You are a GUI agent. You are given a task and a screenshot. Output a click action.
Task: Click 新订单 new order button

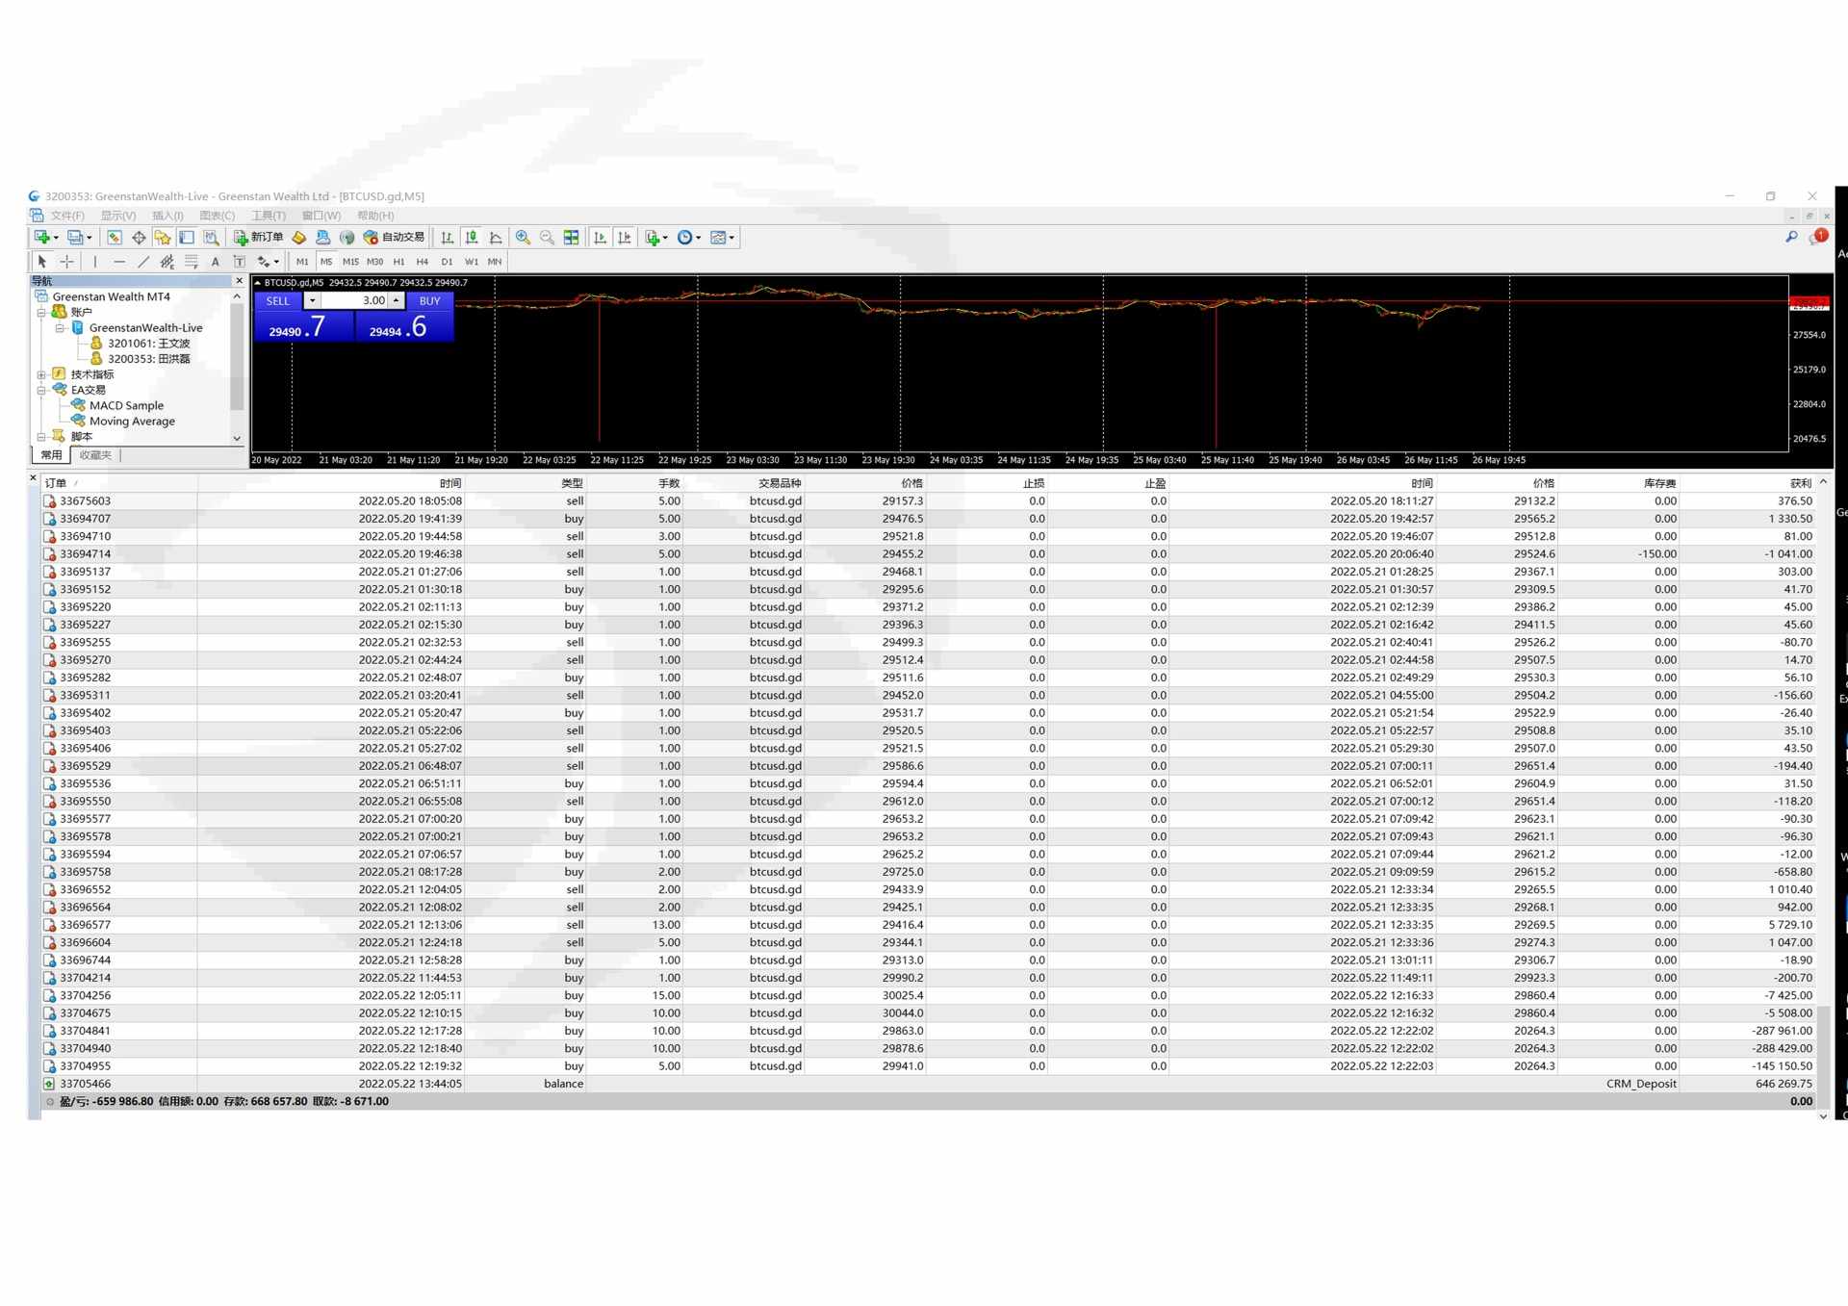(x=258, y=238)
